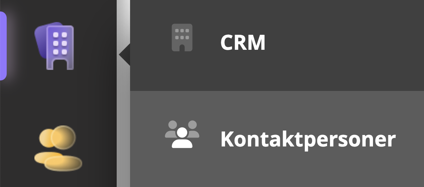Open the Kontaktpersoner menu entry
424x187 pixels.
point(277,139)
